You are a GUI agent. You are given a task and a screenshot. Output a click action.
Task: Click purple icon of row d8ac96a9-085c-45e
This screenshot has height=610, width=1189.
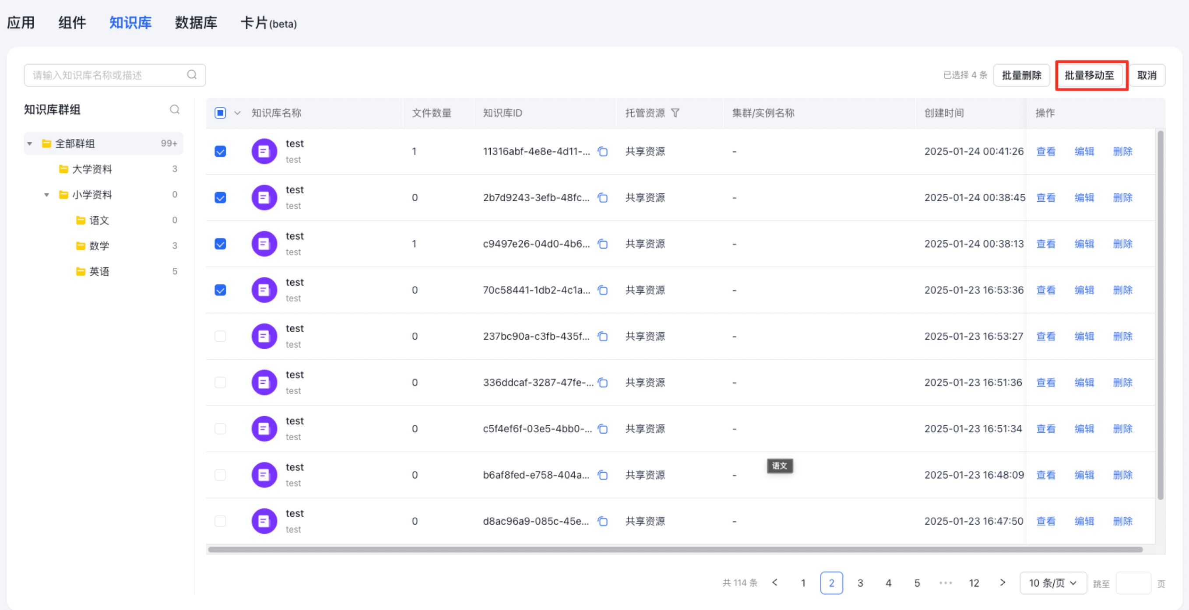[264, 521]
